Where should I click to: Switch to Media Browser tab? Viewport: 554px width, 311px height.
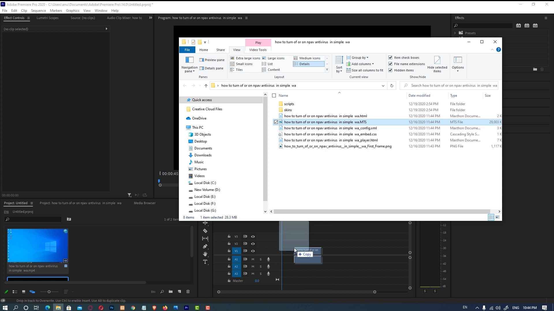[x=145, y=203]
